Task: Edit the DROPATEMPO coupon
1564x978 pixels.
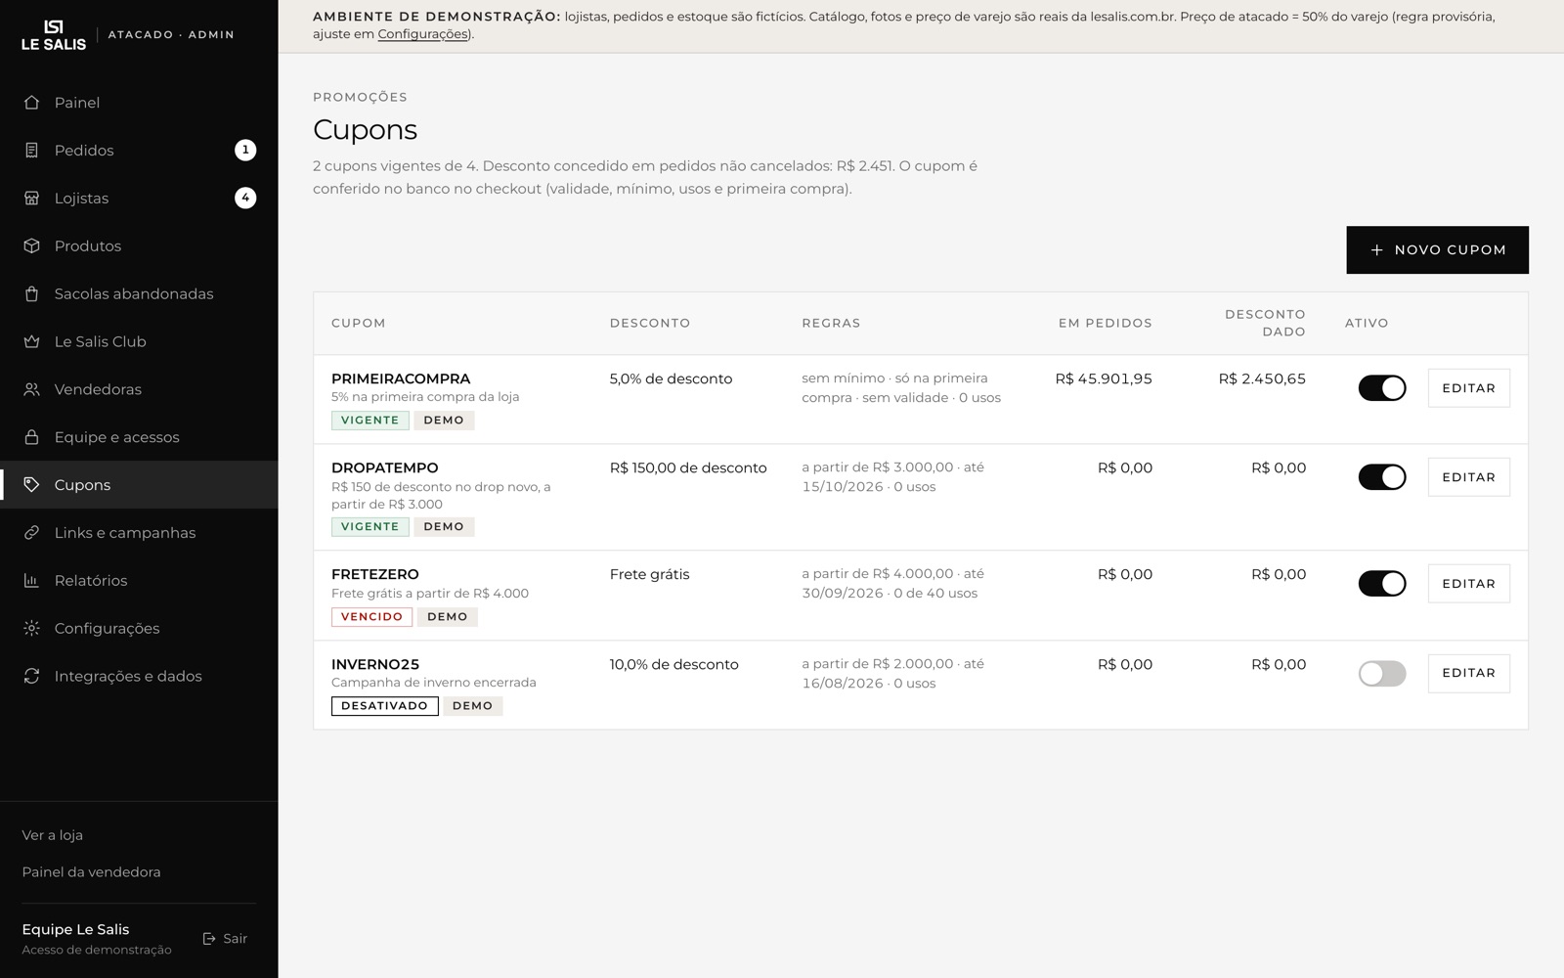Action: [x=1468, y=477]
